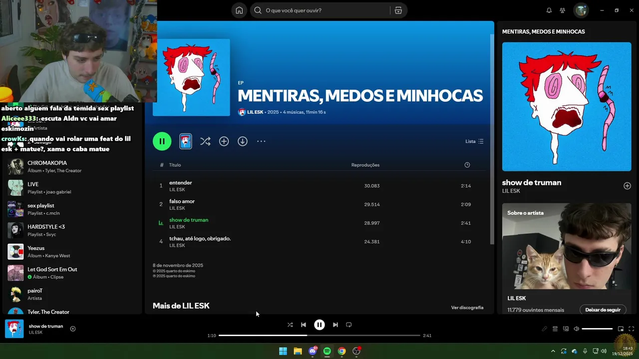Open Discord from taskbar

(x=313, y=351)
